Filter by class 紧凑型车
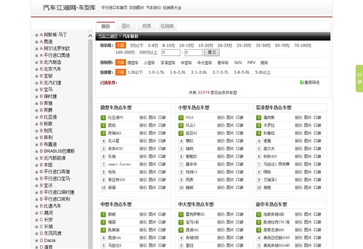Viewport: 363px width, 249px height. point(168,63)
